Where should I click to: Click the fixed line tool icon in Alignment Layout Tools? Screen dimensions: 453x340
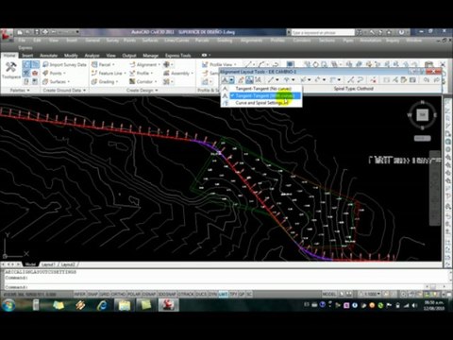[271, 80]
